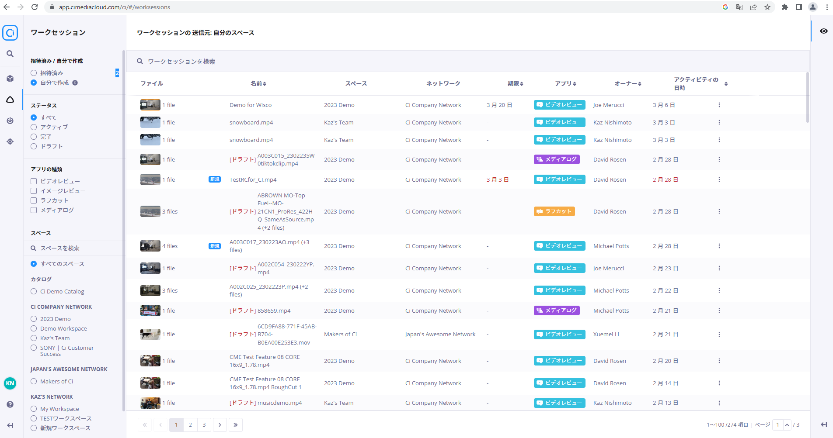The image size is (833, 438).
Task: Open the download/transfer icon in left sidebar
Action: click(x=10, y=121)
